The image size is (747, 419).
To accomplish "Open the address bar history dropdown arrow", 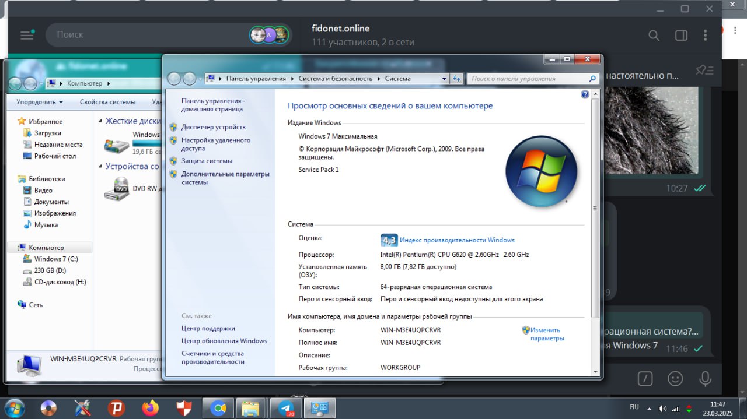I will (x=444, y=79).
